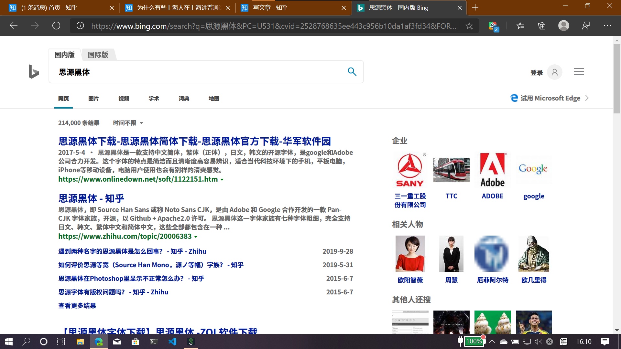
Task: Click 查看更多结果 link
Action: [77, 306]
